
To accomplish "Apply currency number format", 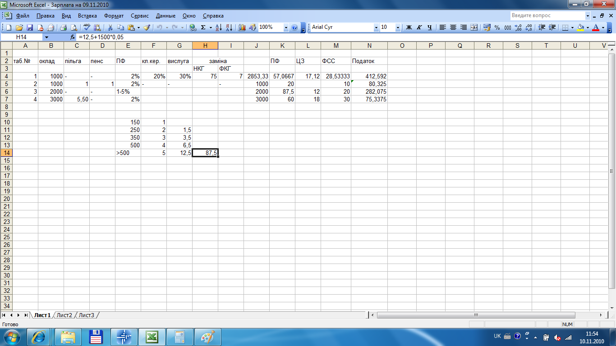I will (x=487, y=27).
